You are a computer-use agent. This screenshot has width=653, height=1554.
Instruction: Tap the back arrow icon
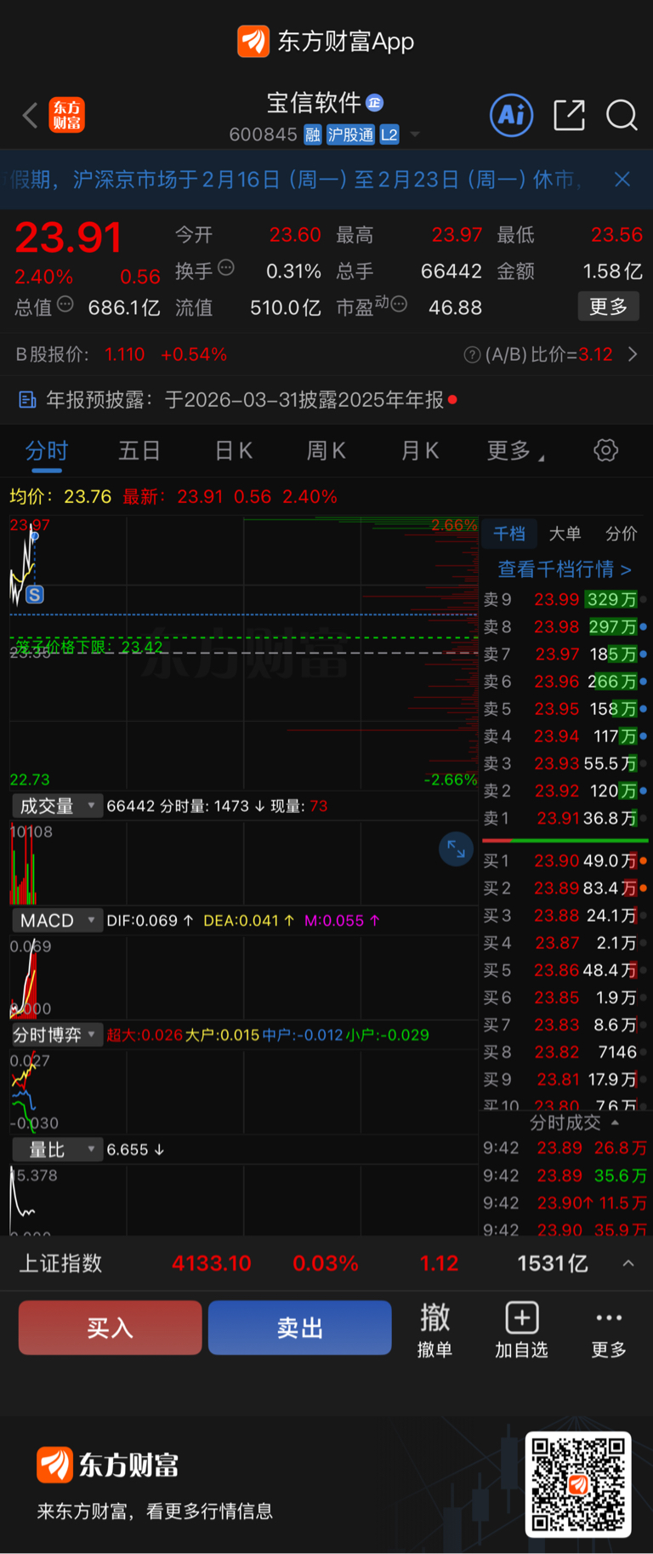point(31,115)
